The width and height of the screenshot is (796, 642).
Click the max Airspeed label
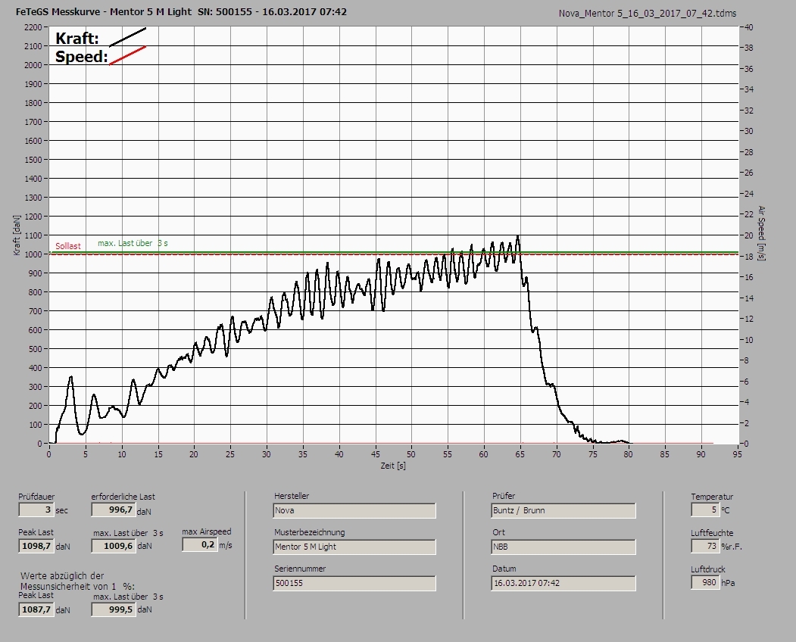point(207,531)
